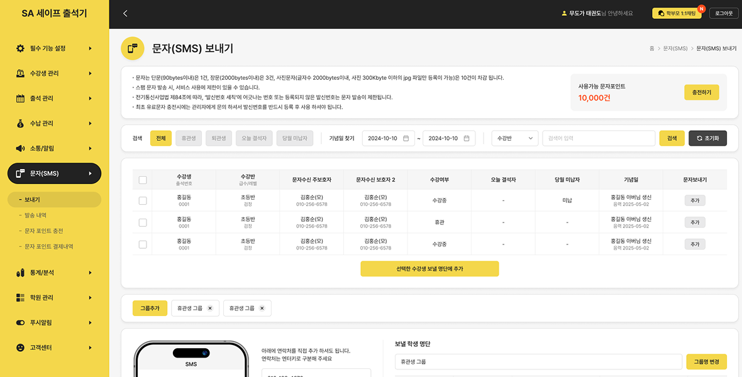Toggle the select-all checkbox in table header
Viewport: 742px width, 377px height.
tap(143, 180)
